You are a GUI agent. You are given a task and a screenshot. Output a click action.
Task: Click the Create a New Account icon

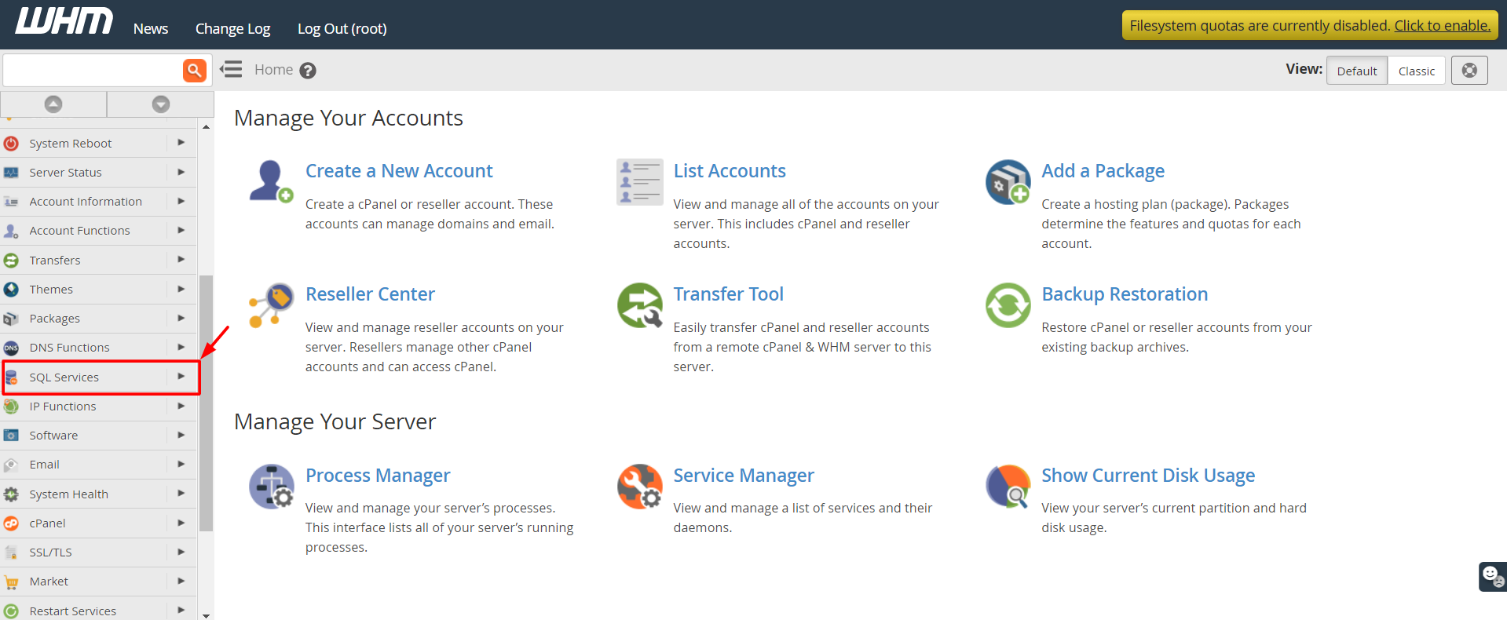[271, 181]
